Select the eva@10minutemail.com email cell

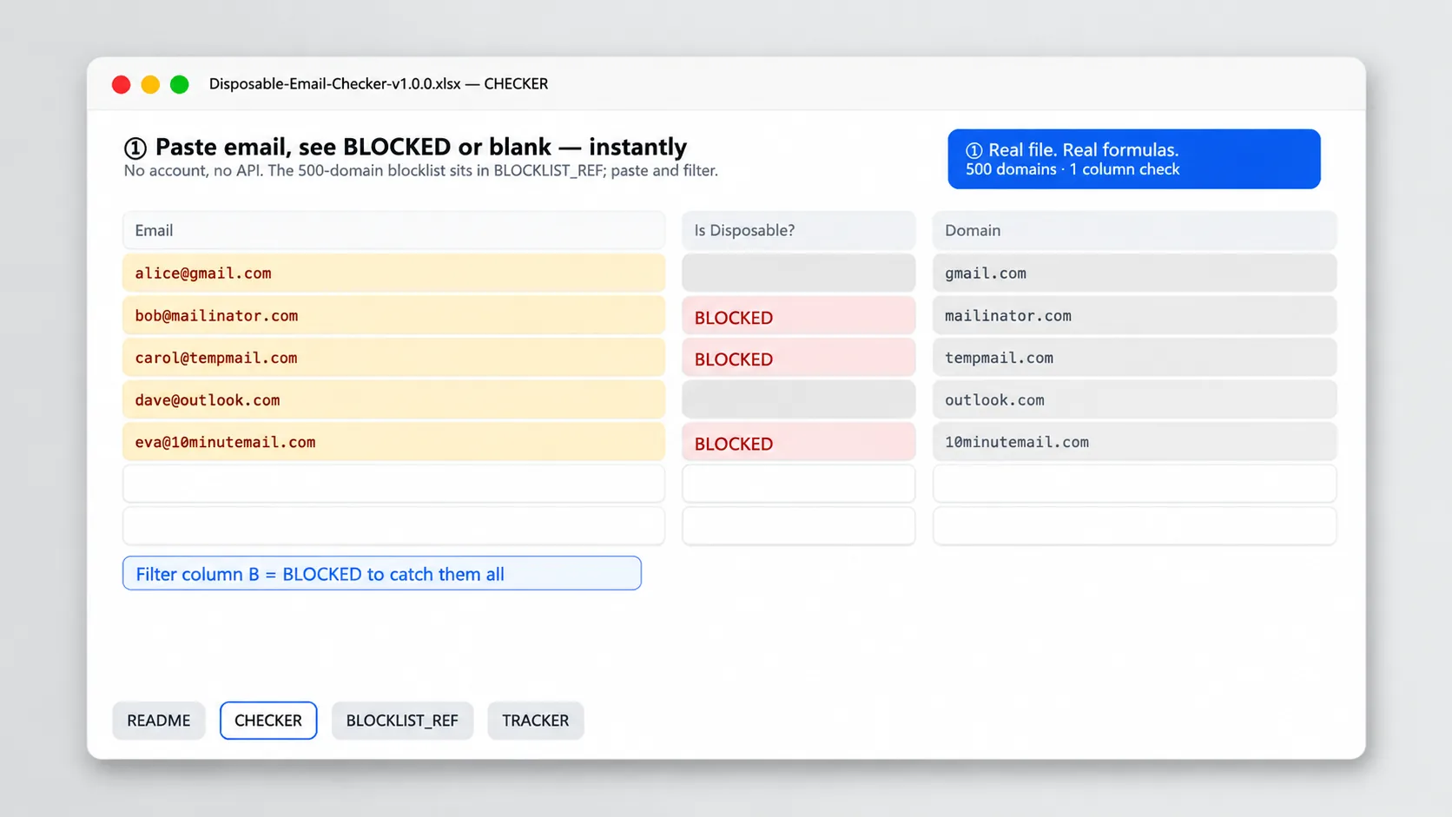coord(394,442)
